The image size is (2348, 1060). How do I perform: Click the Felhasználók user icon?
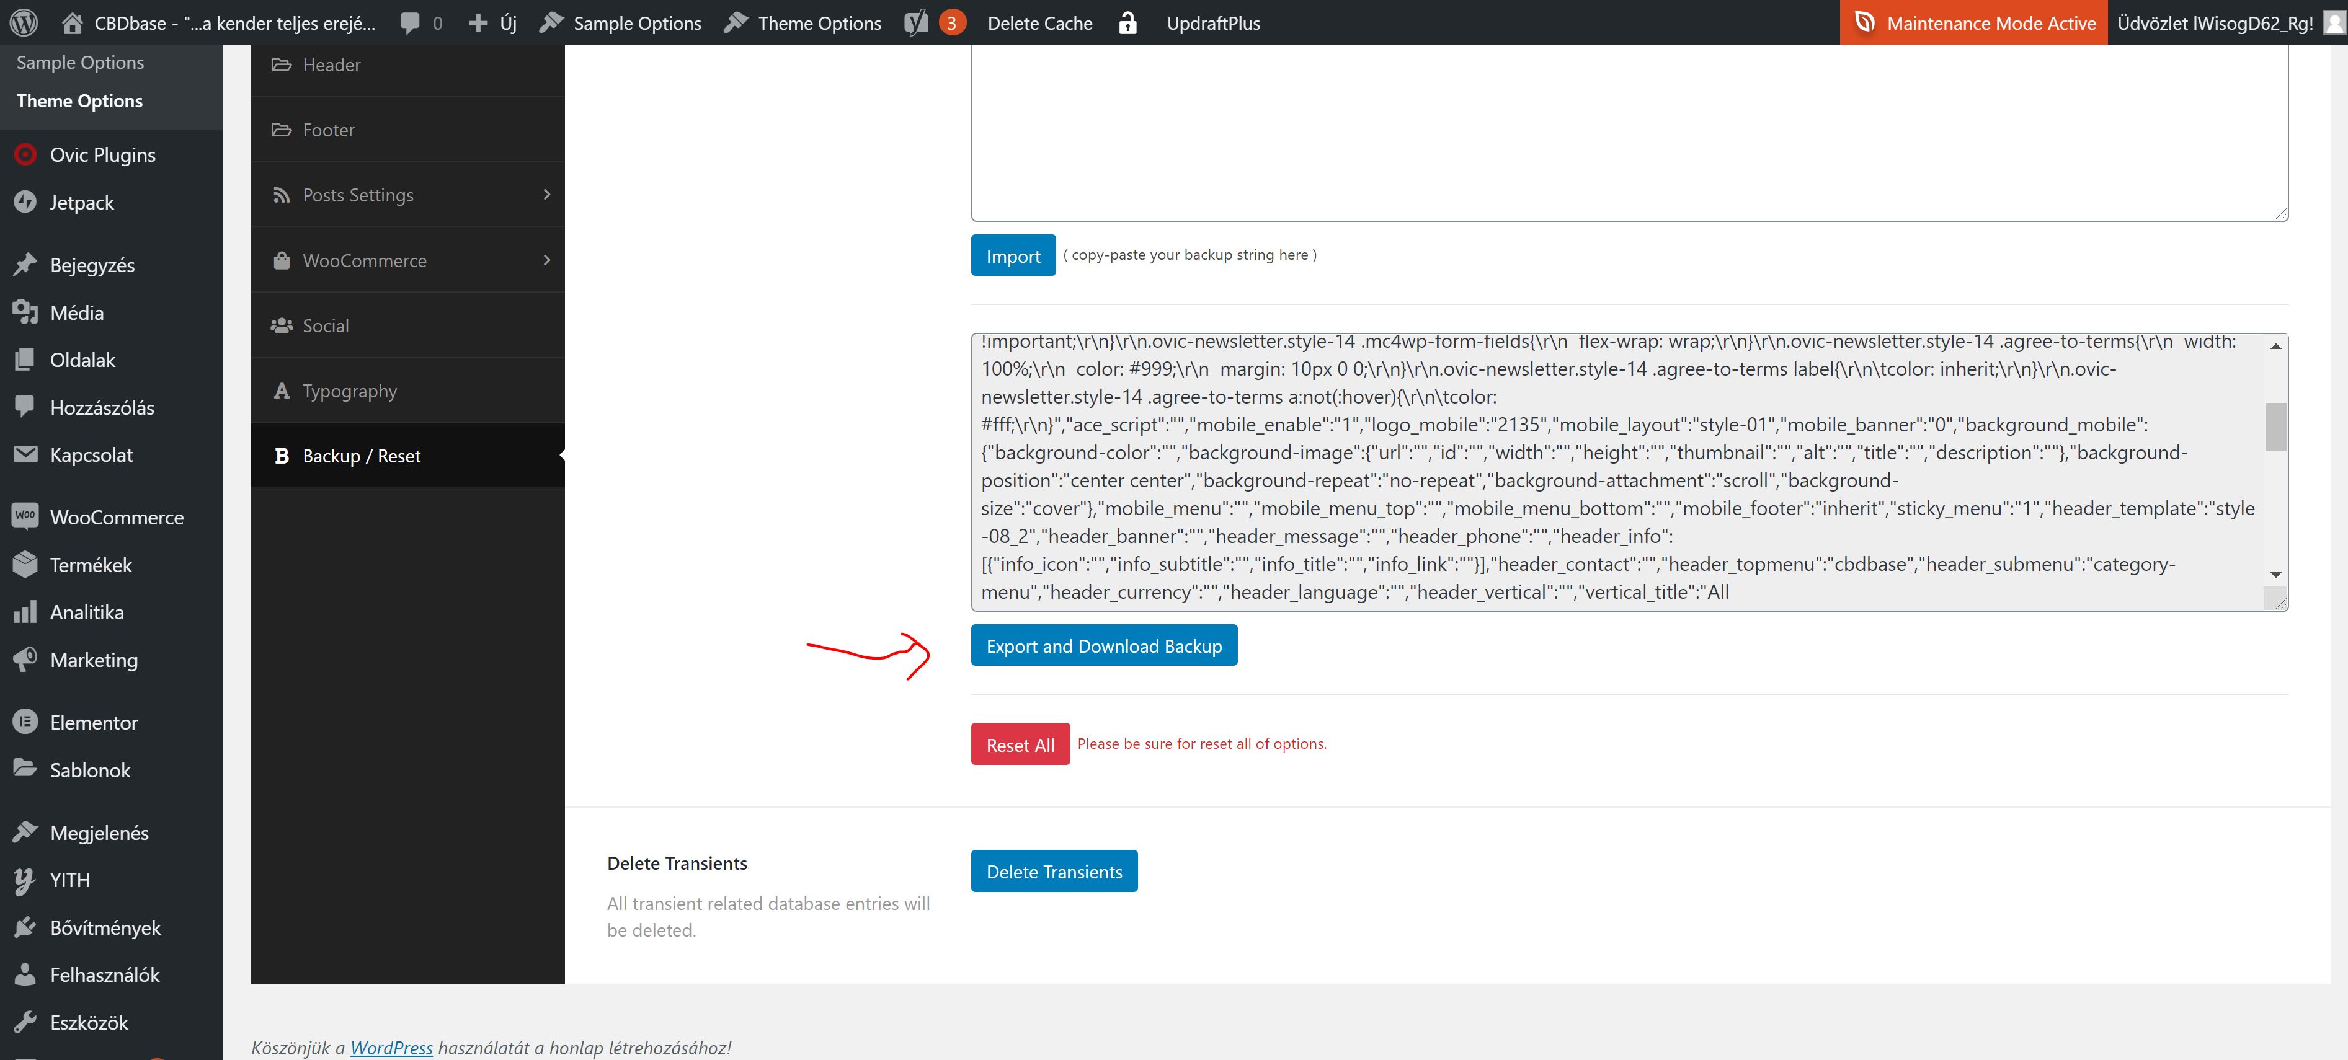[25, 974]
